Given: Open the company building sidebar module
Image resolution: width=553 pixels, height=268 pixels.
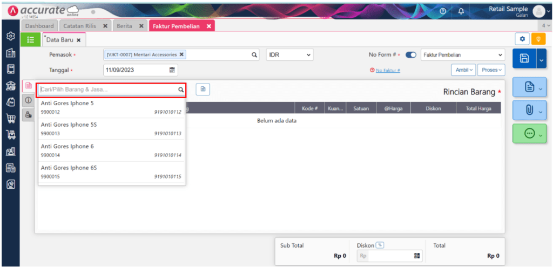Looking at the screenshot, I should 11,53.
